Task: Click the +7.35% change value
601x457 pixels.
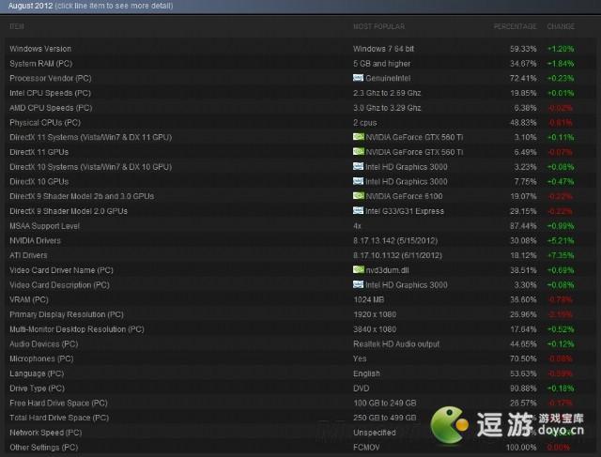Action: [x=561, y=255]
